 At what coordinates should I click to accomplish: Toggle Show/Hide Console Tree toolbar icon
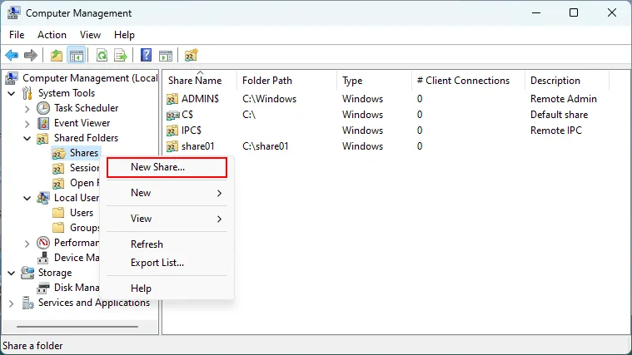[x=76, y=55]
